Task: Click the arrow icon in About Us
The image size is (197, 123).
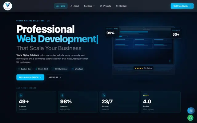Action: pos(60,77)
